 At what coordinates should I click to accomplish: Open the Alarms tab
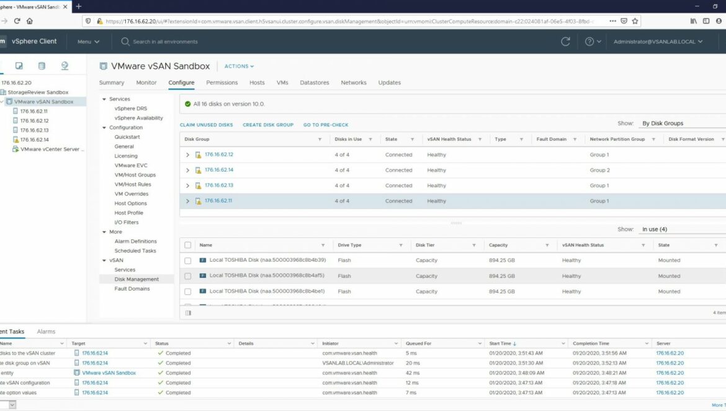[46, 332]
